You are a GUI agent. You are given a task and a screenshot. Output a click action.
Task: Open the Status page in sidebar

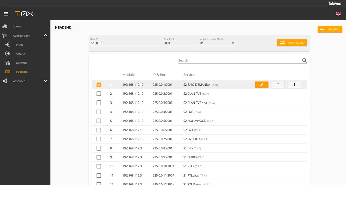coord(17,26)
